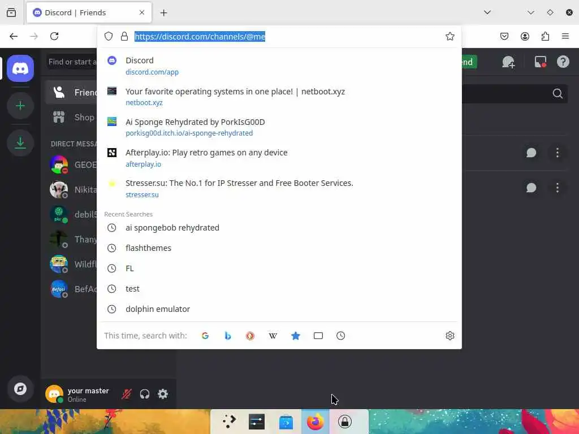Toggle deafen with the headphones icon
This screenshot has height=434, width=579.
pos(145,394)
